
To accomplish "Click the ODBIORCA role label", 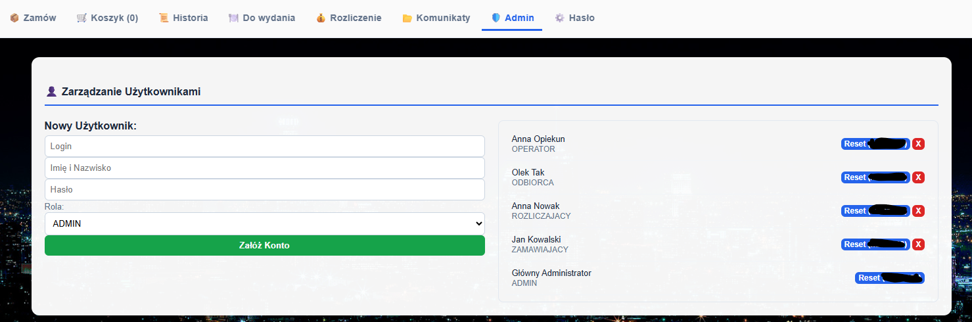I will [x=532, y=183].
